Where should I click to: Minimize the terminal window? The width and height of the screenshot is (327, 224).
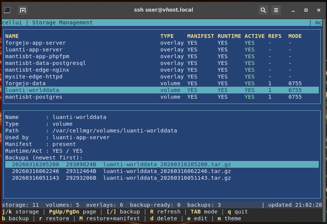pyautogui.click(x=293, y=10)
